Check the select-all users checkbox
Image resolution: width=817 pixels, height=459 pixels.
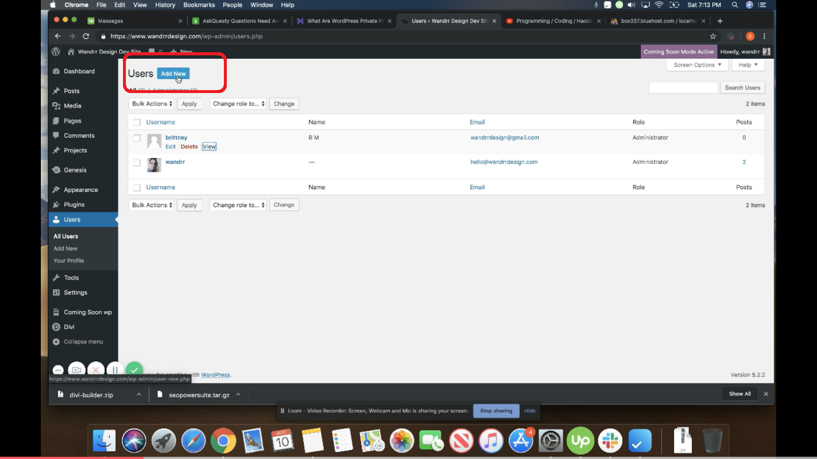(x=136, y=122)
